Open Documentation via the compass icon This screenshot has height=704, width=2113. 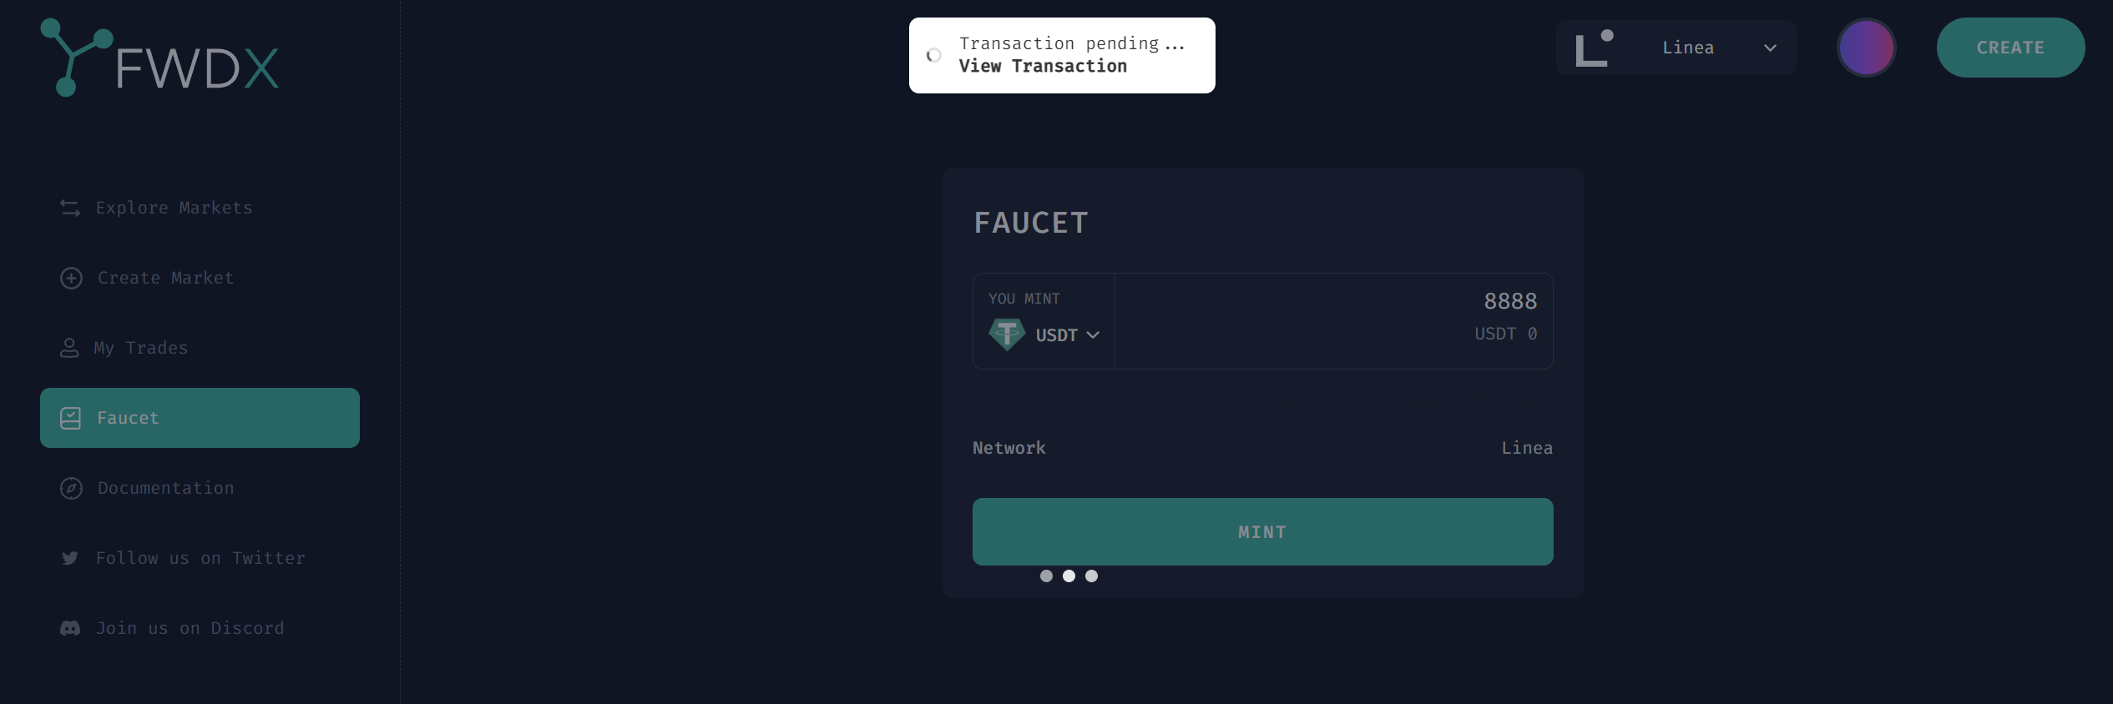click(70, 488)
